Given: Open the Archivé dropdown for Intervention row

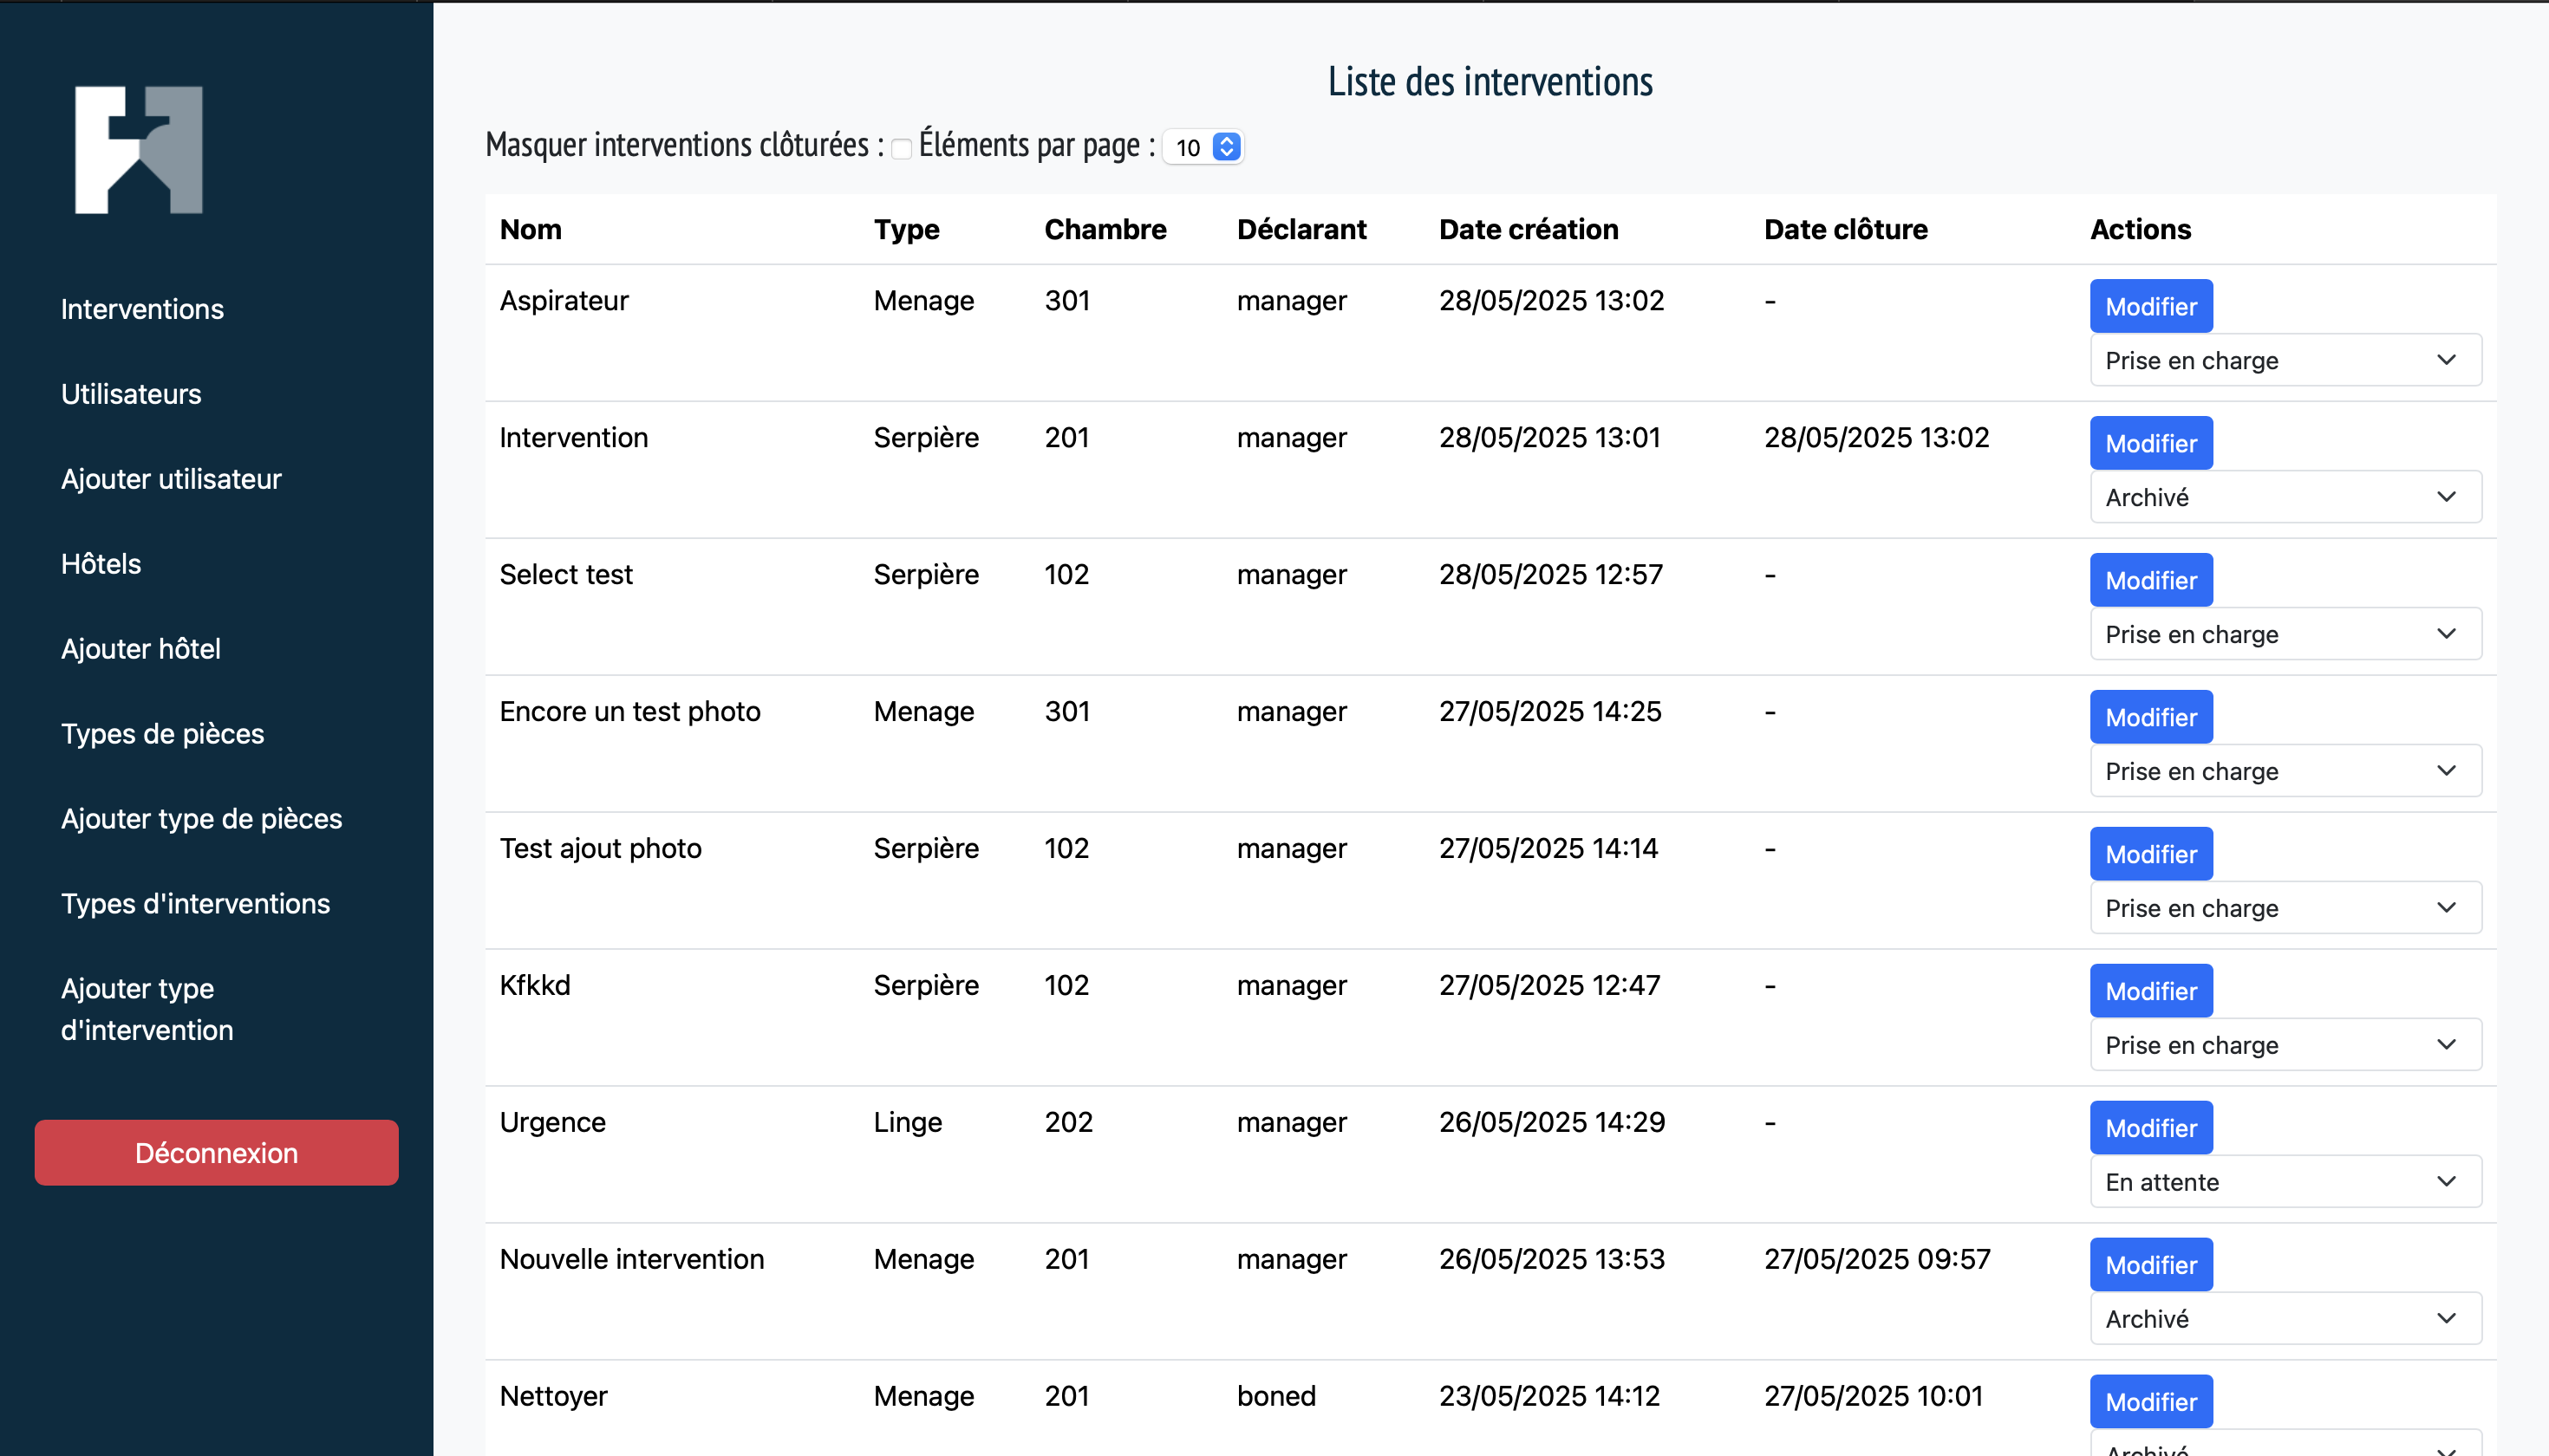Looking at the screenshot, I should [2285, 497].
